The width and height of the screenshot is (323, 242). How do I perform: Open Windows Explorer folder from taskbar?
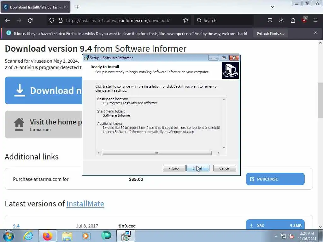(67, 236)
